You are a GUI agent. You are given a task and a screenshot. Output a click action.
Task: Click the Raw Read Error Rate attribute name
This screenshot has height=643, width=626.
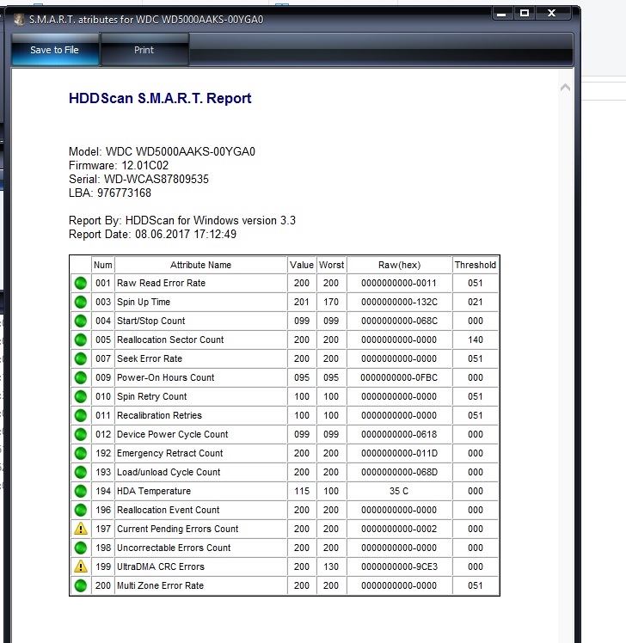coord(161,283)
